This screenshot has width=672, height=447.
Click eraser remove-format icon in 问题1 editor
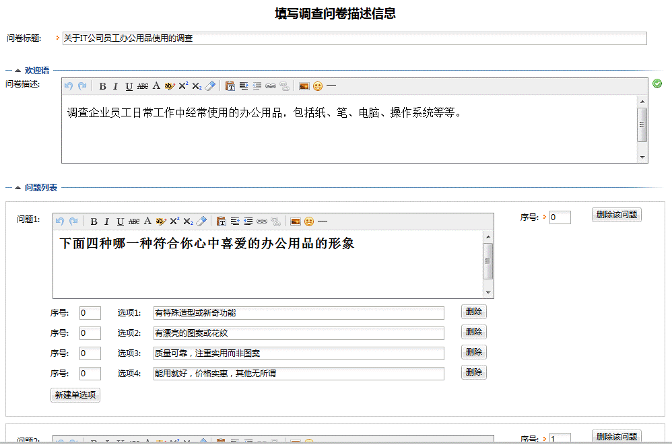(201, 221)
